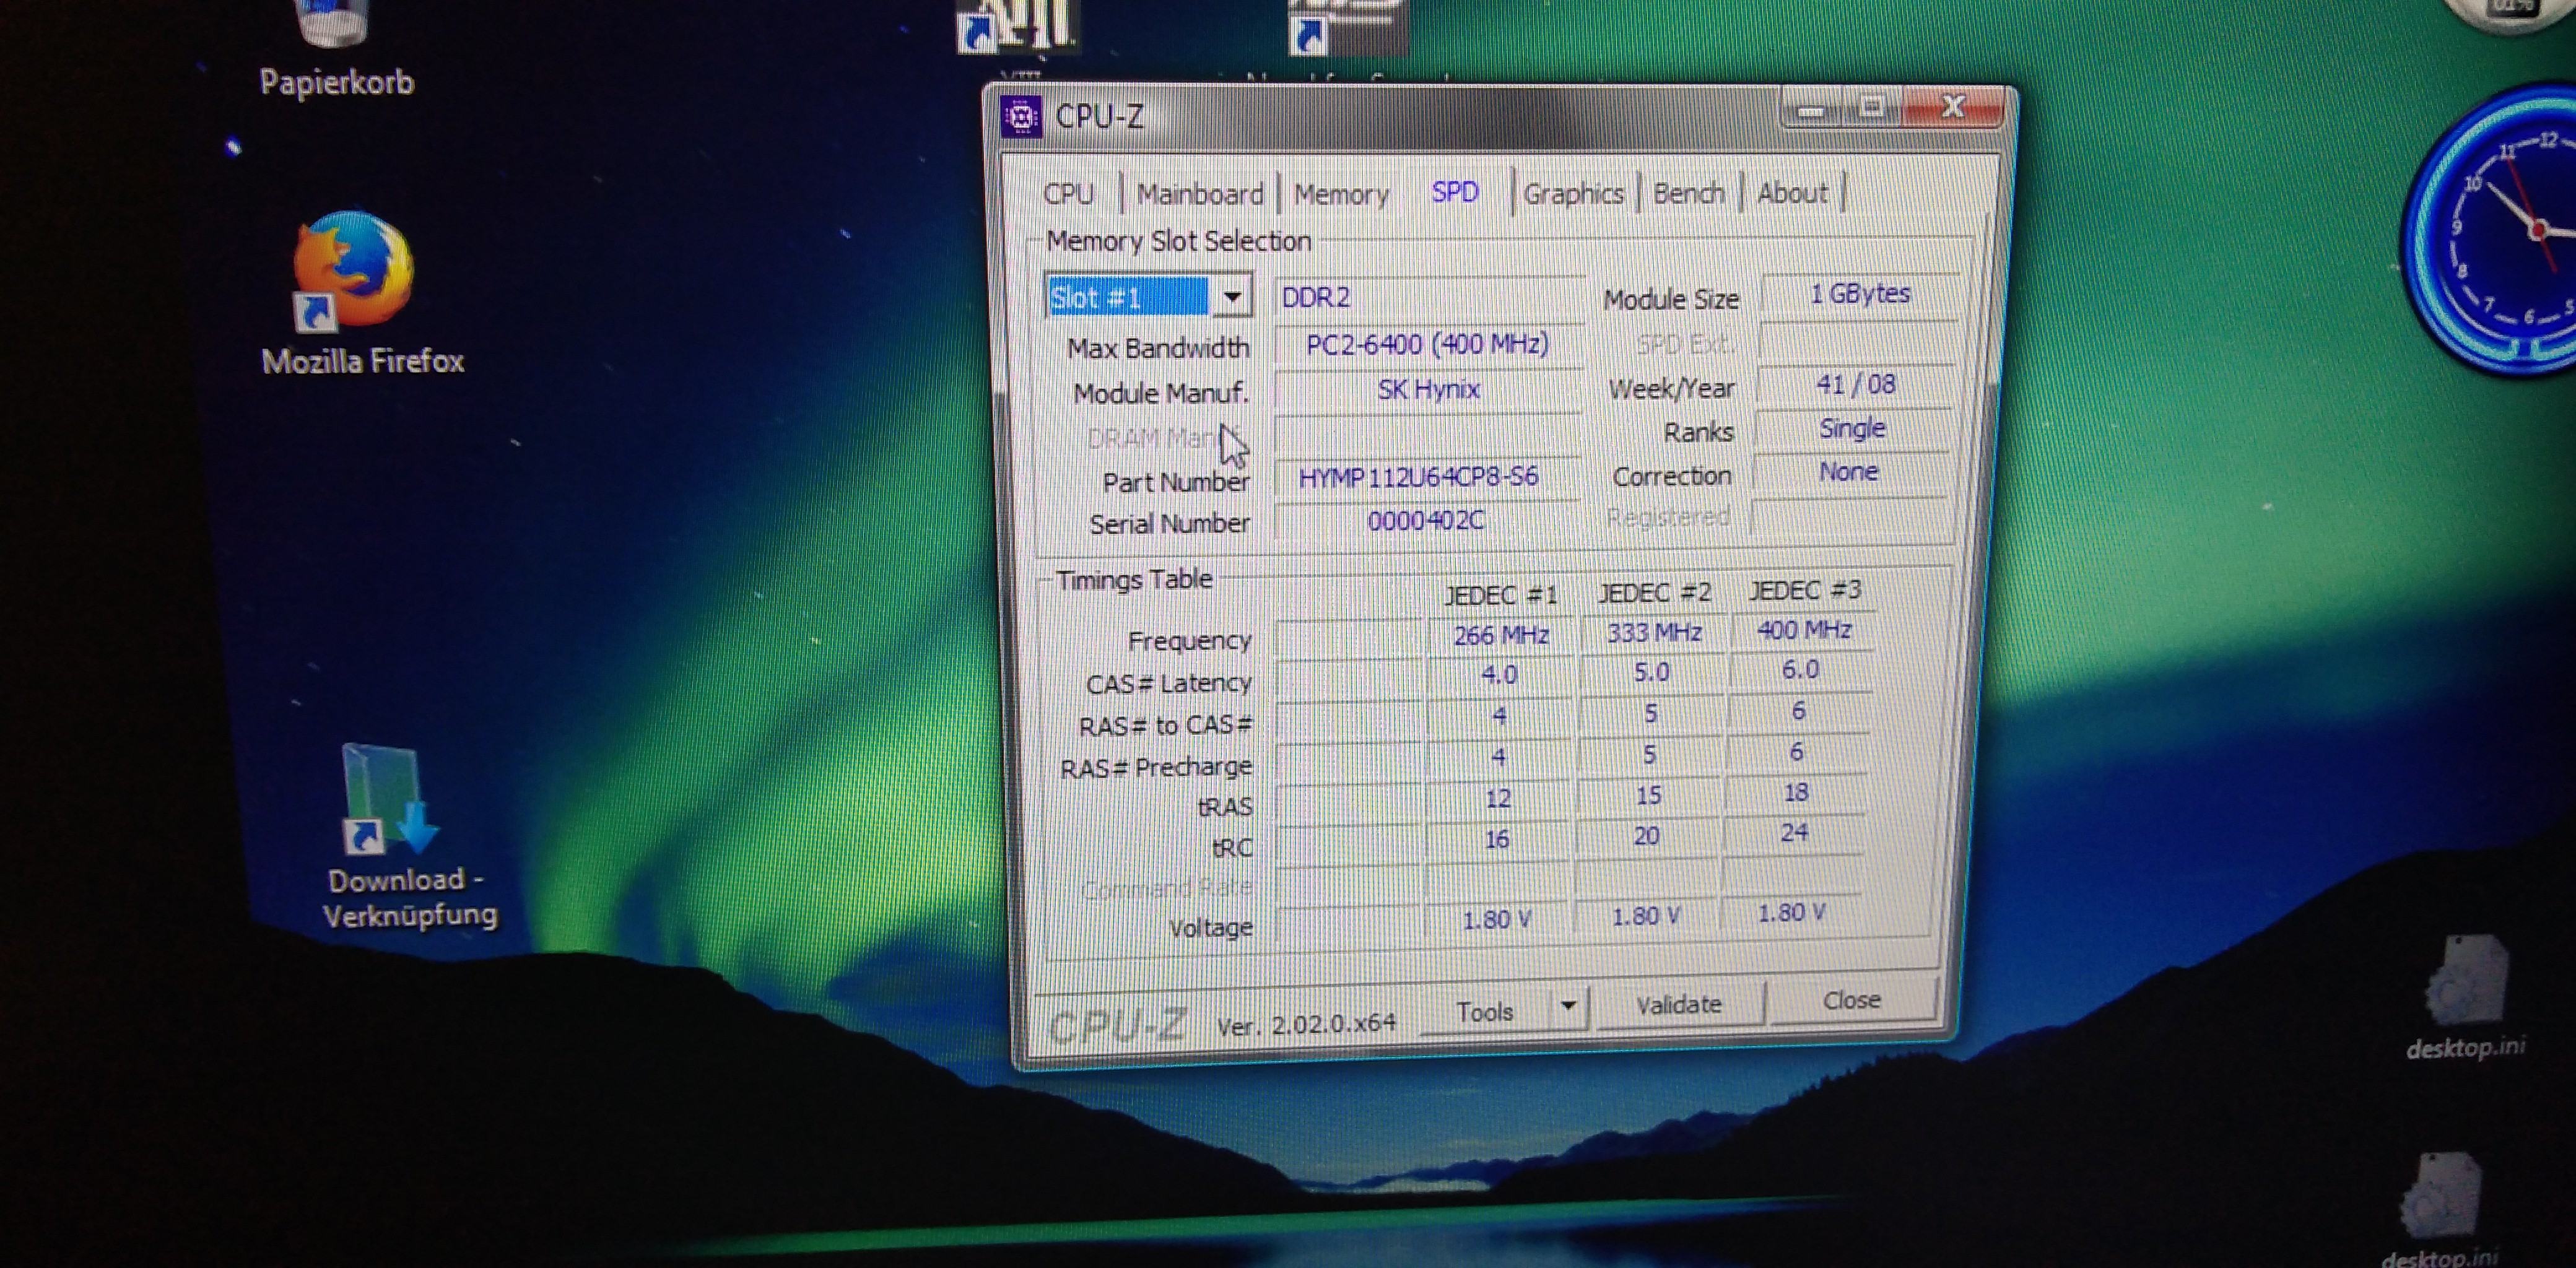Click the 5.0 CAS# latency cell
The width and height of the screenshot is (2576, 1268).
coord(1651,672)
